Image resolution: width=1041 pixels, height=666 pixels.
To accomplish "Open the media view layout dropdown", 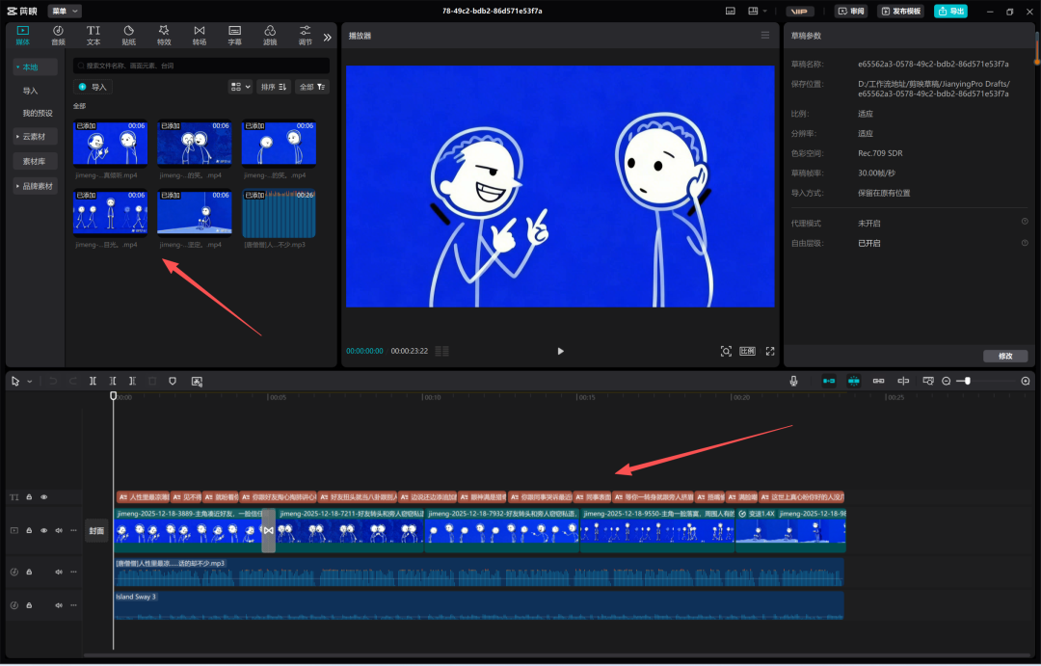I will [x=240, y=87].
